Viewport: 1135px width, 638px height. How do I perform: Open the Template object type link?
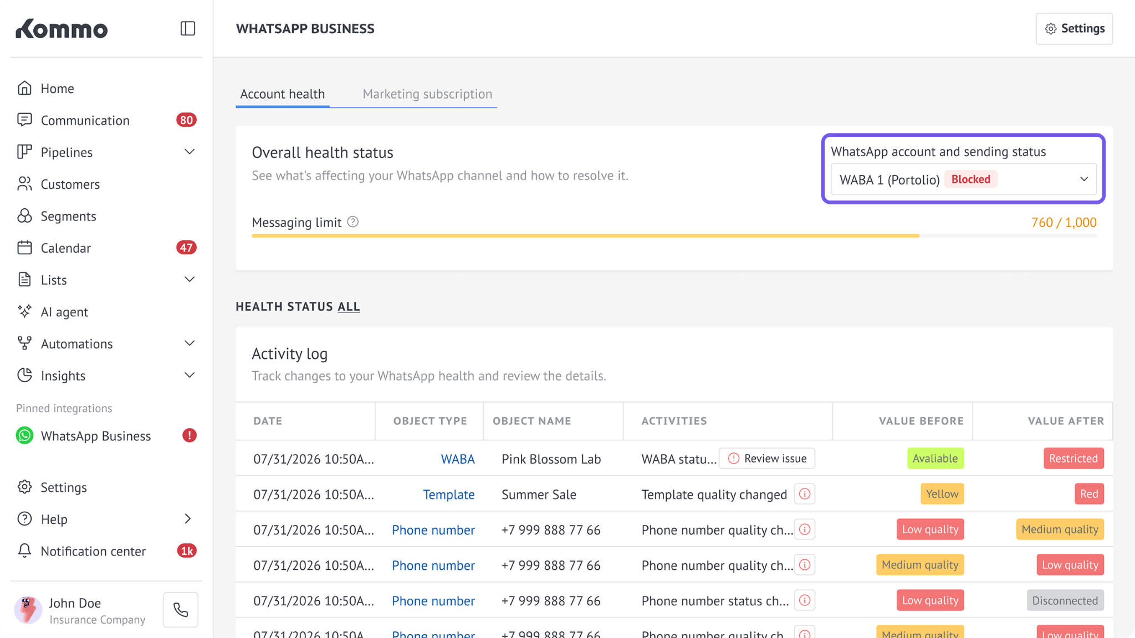[x=449, y=495]
